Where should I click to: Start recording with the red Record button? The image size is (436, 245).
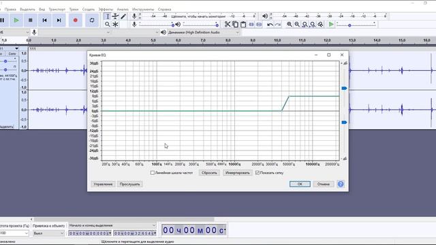pos(76,20)
